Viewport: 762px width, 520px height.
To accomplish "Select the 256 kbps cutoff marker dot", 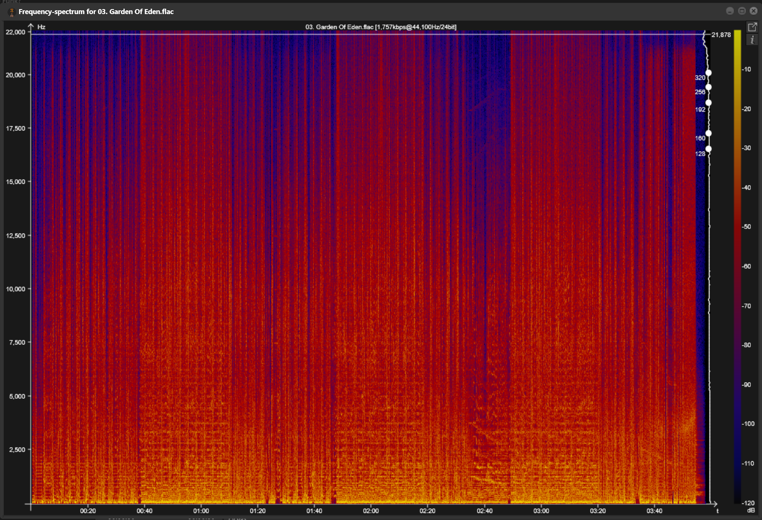I will pyautogui.click(x=709, y=87).
